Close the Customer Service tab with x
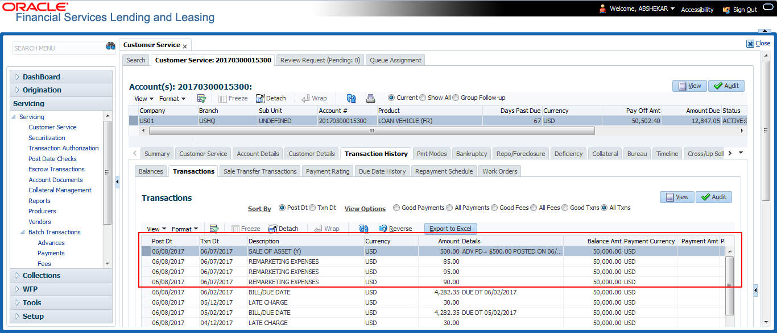This screenshot has width=777, height=333. click(185, 46)
